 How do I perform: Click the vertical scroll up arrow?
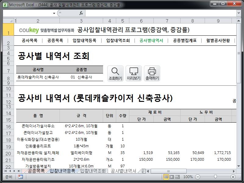coord(239,21)
